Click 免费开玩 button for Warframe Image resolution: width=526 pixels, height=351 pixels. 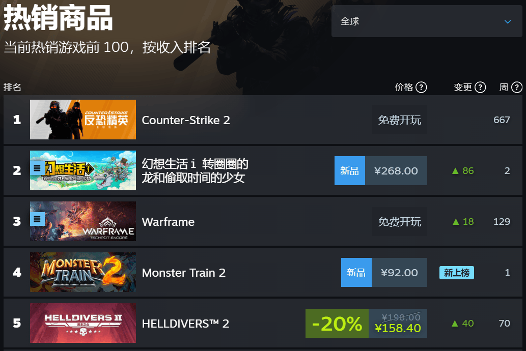[x=400, y=222]
